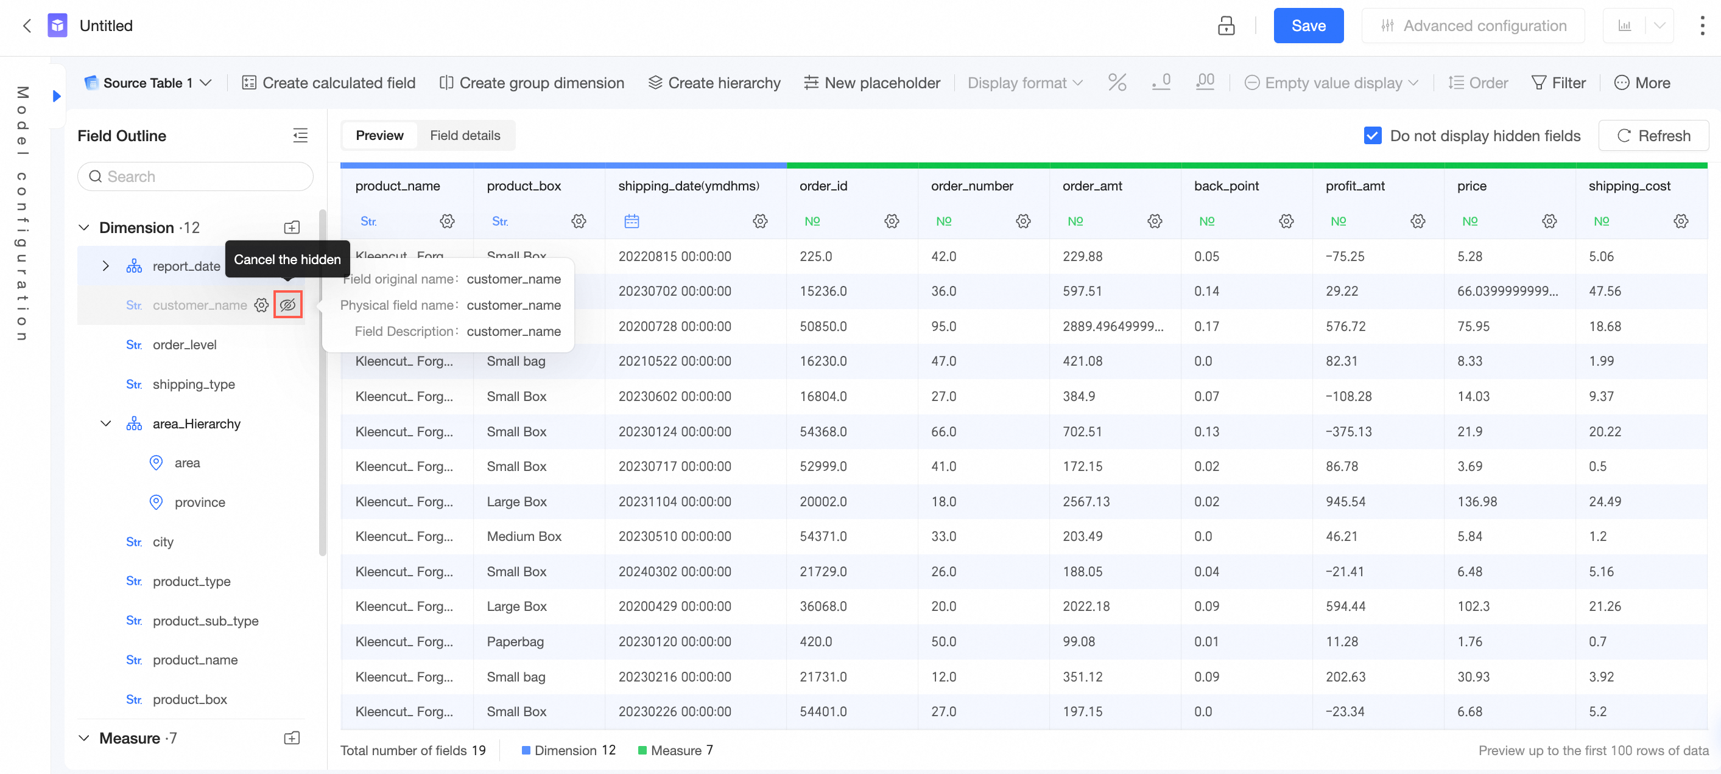Click the date type icon under shipping_date
This screenshot has height=774, width=1721.
tap(632, 221)
